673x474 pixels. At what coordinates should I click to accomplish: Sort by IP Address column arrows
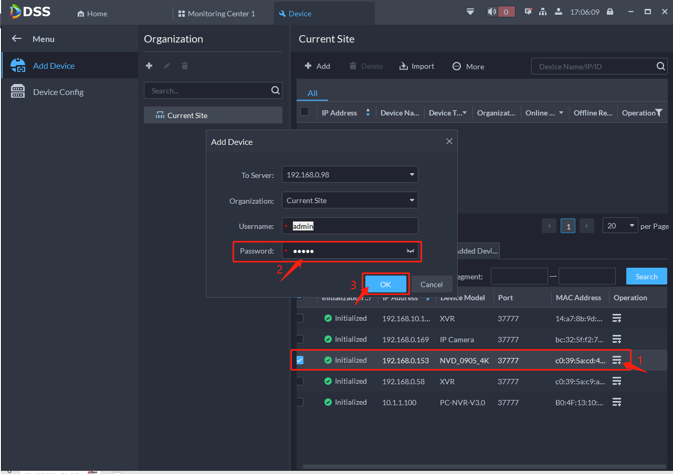click(x=367, y=112)
